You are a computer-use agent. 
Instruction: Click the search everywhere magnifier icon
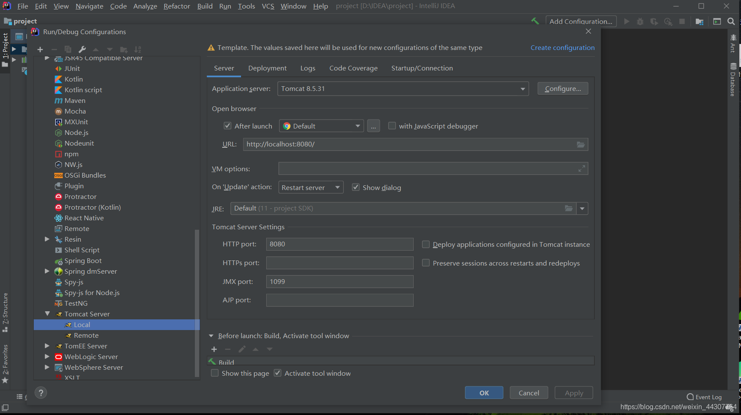(x=731, y=21)
